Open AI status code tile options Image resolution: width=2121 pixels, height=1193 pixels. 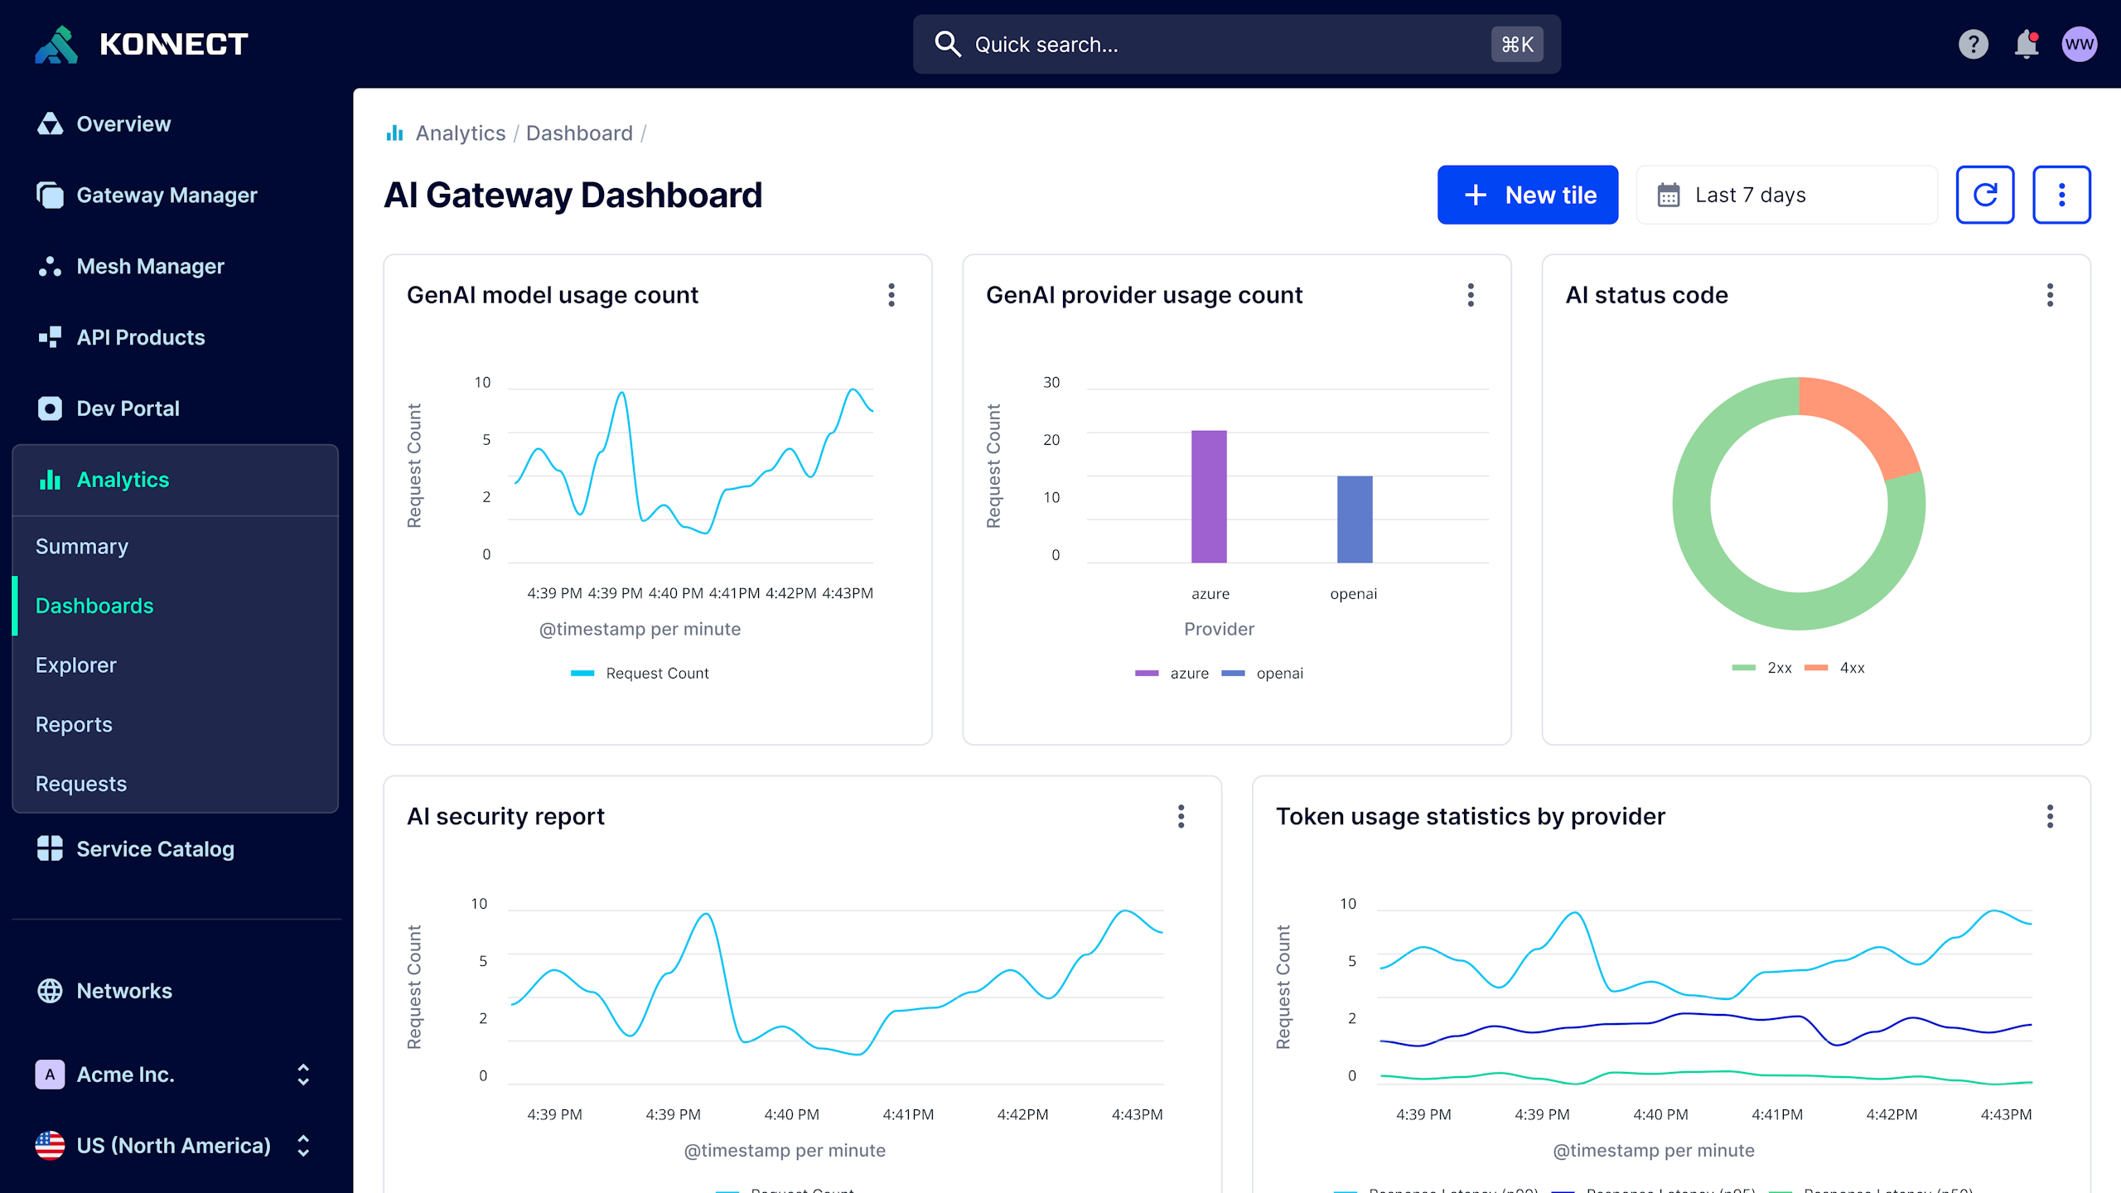(x=2050, y=295)
